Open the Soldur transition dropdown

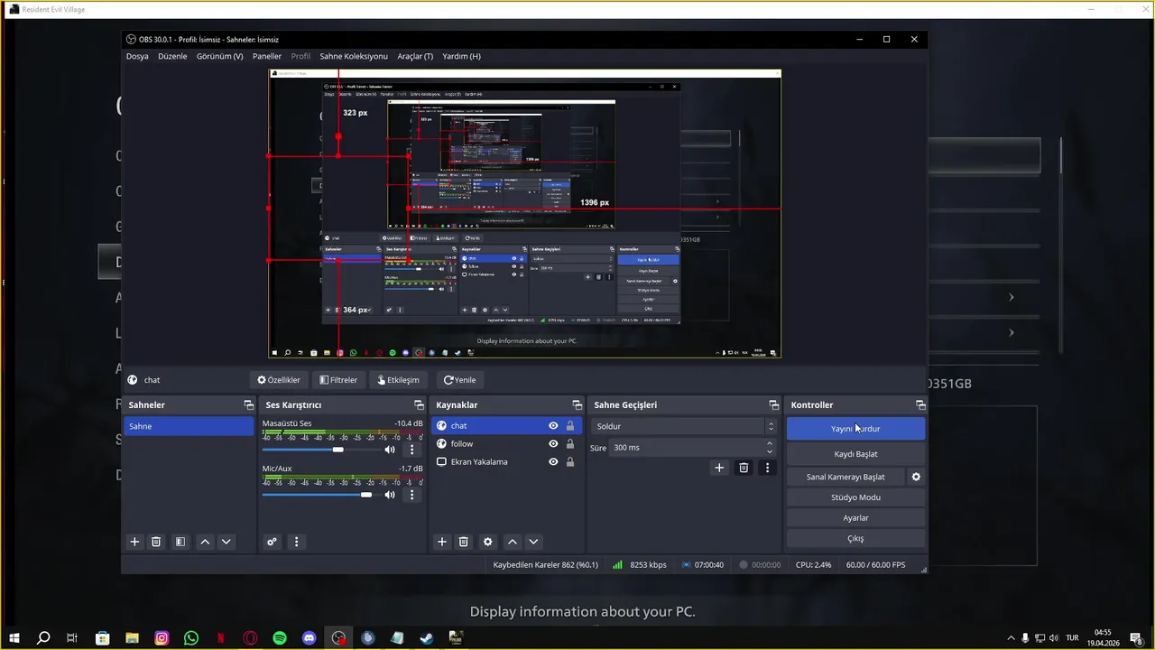tap(684, 426)
